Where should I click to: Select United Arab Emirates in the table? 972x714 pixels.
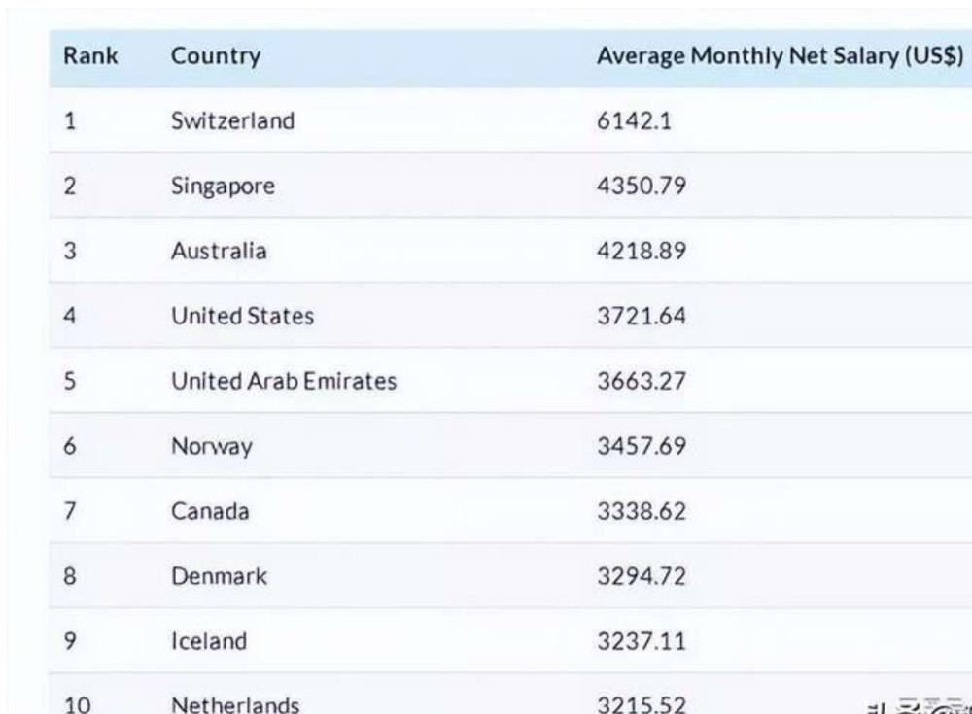click(x=284, y=382)
